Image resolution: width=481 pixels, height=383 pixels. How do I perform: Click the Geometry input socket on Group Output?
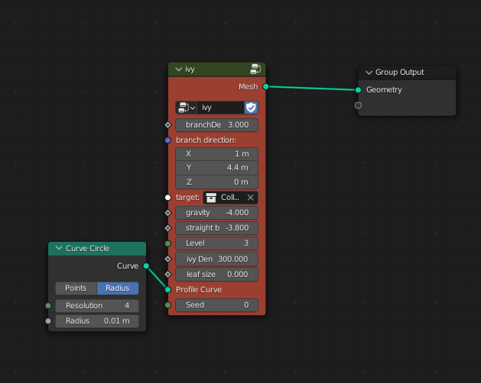[x=358, y=90]
